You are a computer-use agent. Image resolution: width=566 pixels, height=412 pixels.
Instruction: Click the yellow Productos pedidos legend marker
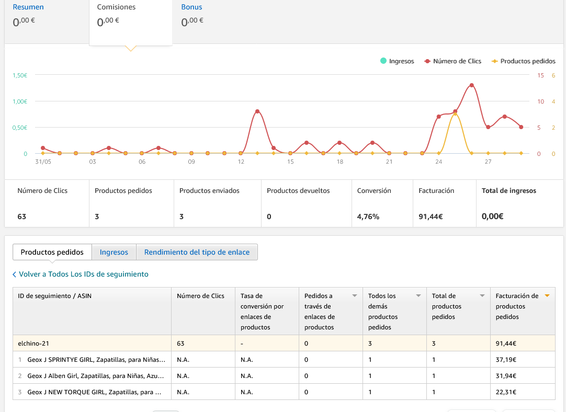tap(495, 61)
